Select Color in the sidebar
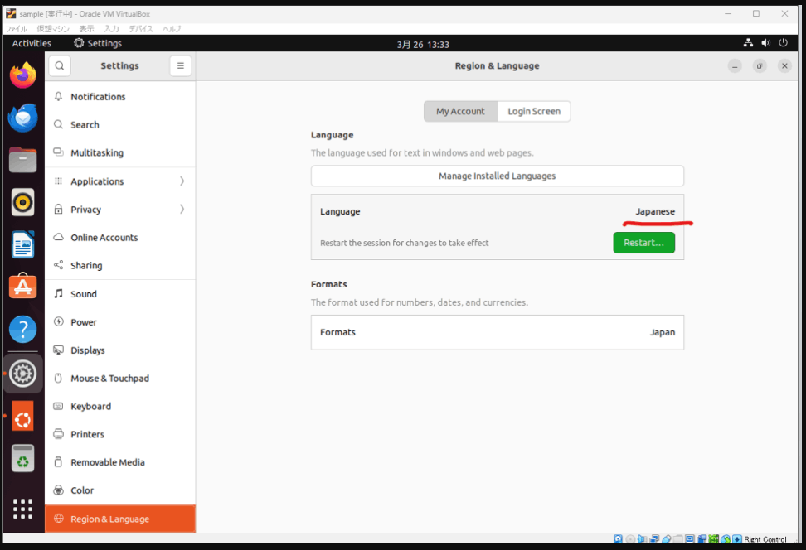This screenshot has width=806, height=550. pos(120,490)
